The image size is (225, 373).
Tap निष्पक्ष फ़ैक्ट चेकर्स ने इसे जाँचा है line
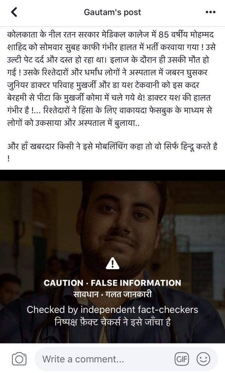(112, 322)
